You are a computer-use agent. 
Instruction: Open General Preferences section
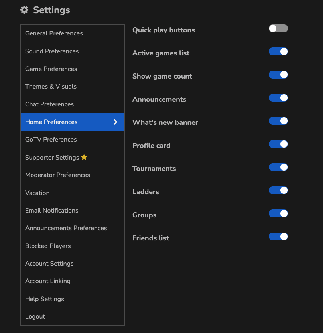tap(54, 33)
